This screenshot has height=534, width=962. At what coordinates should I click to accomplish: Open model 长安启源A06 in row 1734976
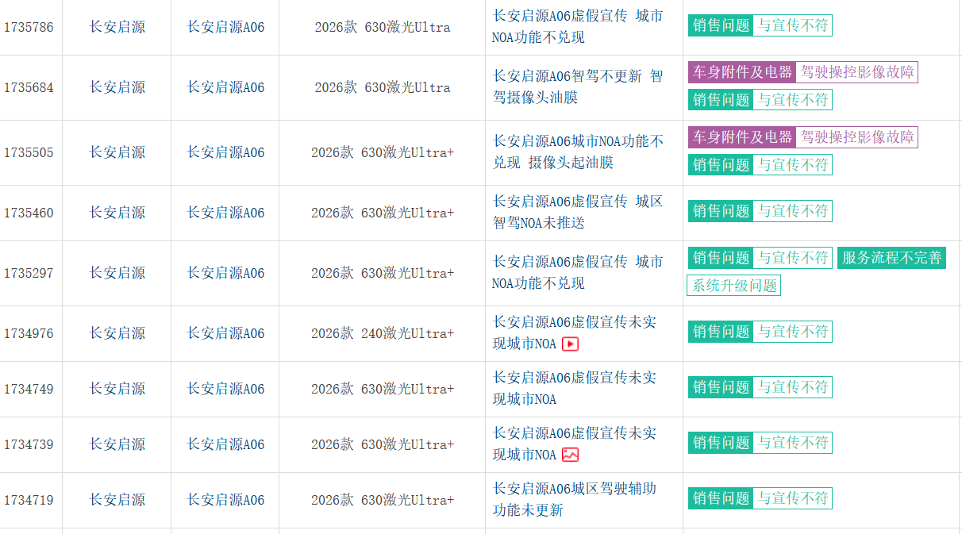click(225, 333)
